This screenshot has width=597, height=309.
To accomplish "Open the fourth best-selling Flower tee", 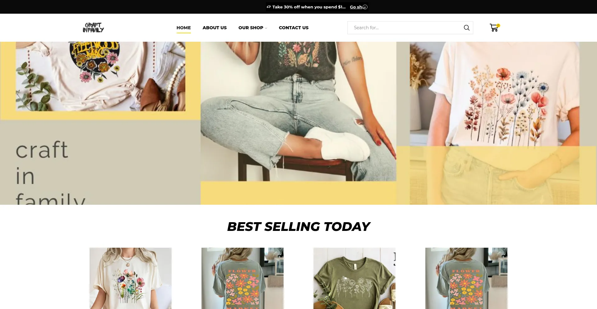I will [x=466, y=278].
